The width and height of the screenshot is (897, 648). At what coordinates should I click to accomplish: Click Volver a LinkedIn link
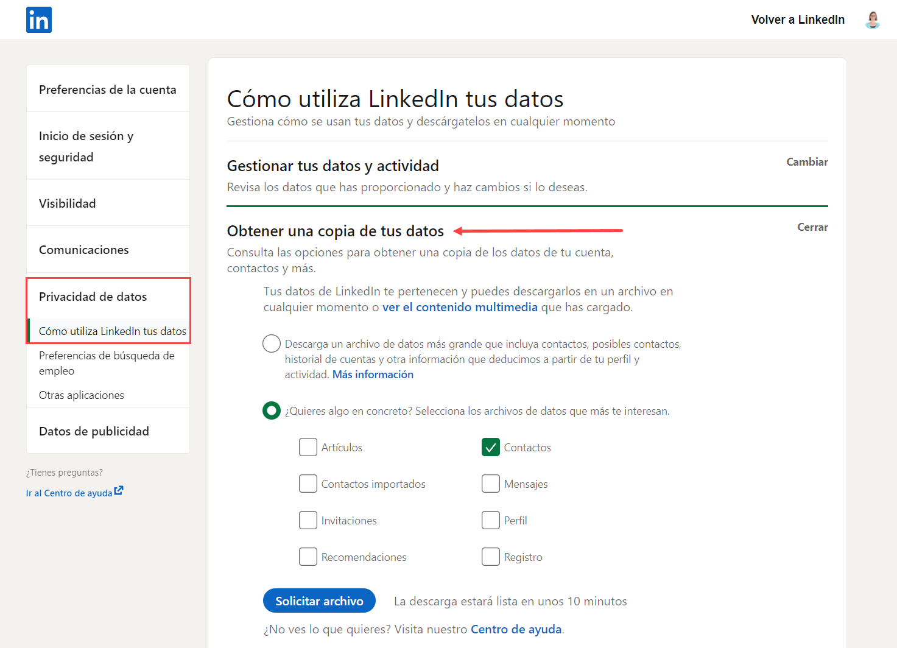[x=798, y=19]
